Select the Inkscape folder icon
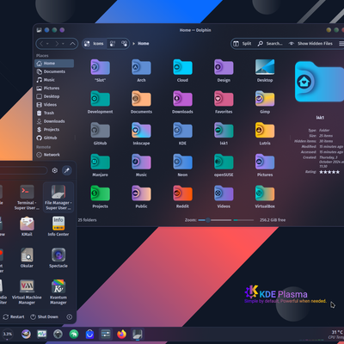 click(141, 131)
